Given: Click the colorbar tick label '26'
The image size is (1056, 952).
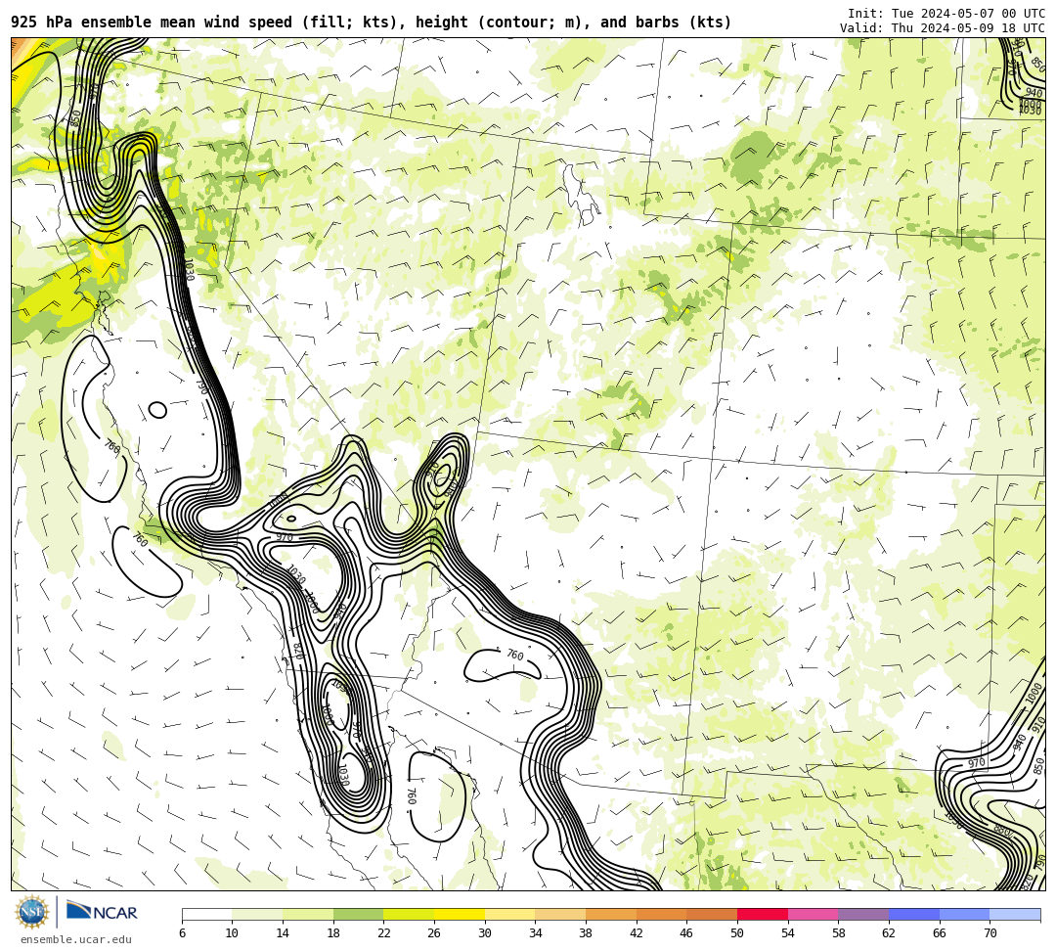Looking at the screenshot, I should pyautogui.click(x=434, y=933).
